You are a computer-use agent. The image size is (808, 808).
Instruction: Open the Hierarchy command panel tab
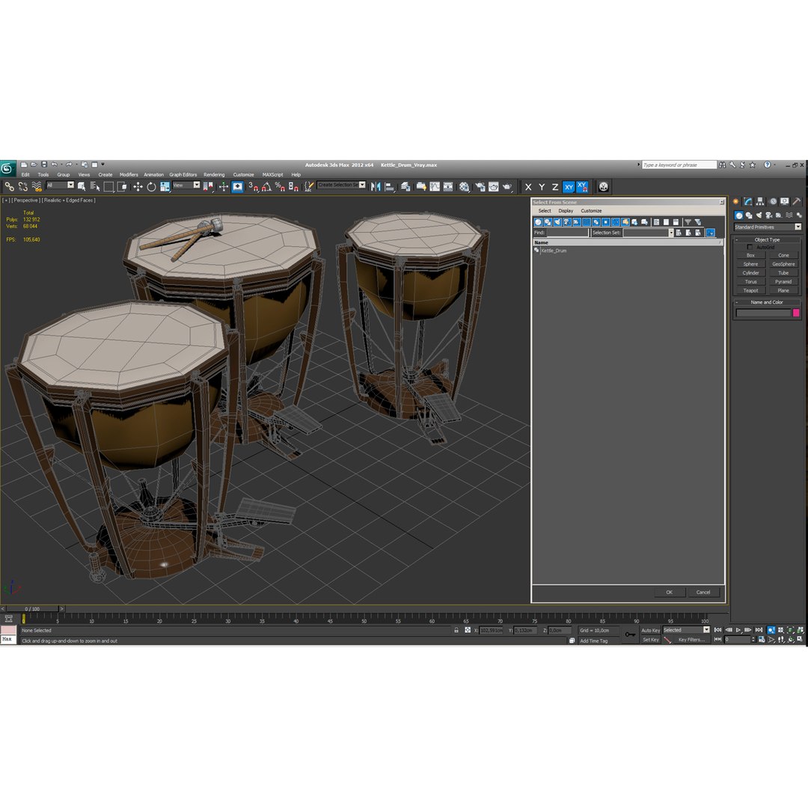[760, 201]
